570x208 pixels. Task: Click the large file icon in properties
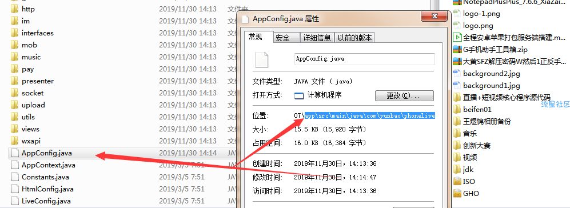pyautogui.click(x=262, y=59)
